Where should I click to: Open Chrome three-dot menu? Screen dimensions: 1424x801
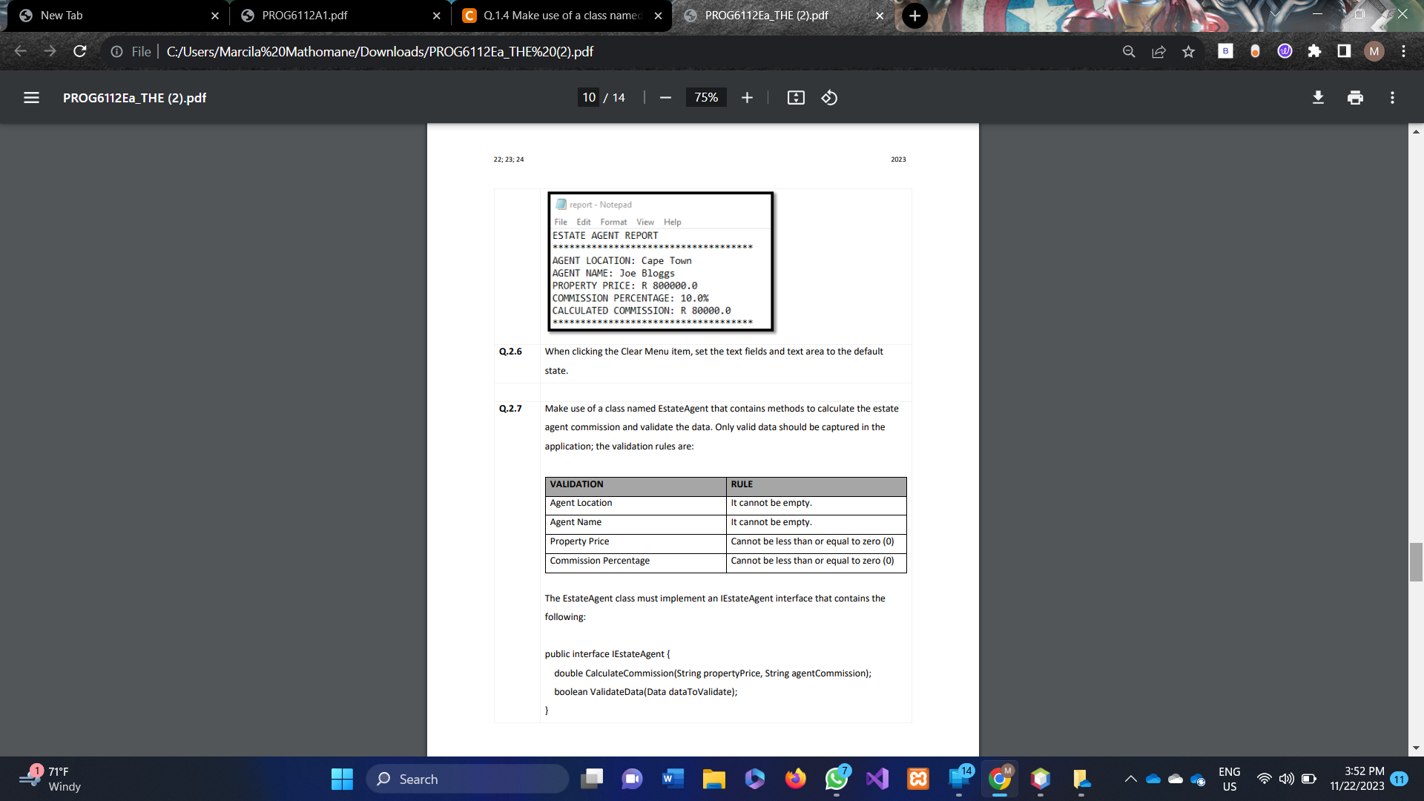1403,51
